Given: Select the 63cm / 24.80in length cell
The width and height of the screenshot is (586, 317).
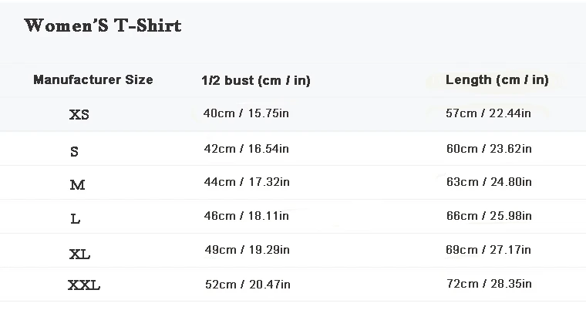Looking at the screenshot, I should click(x=488, y=182).
